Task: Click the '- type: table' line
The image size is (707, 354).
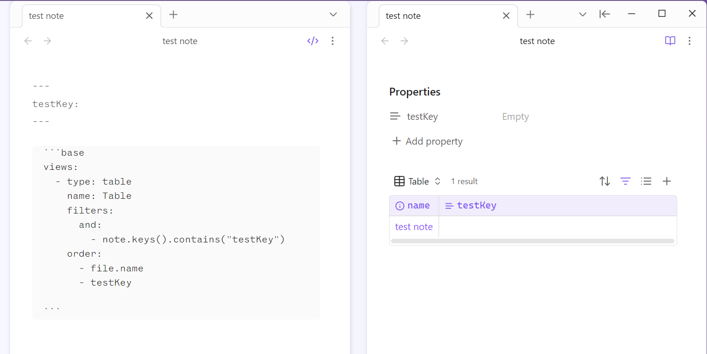Action: point(94,182)
